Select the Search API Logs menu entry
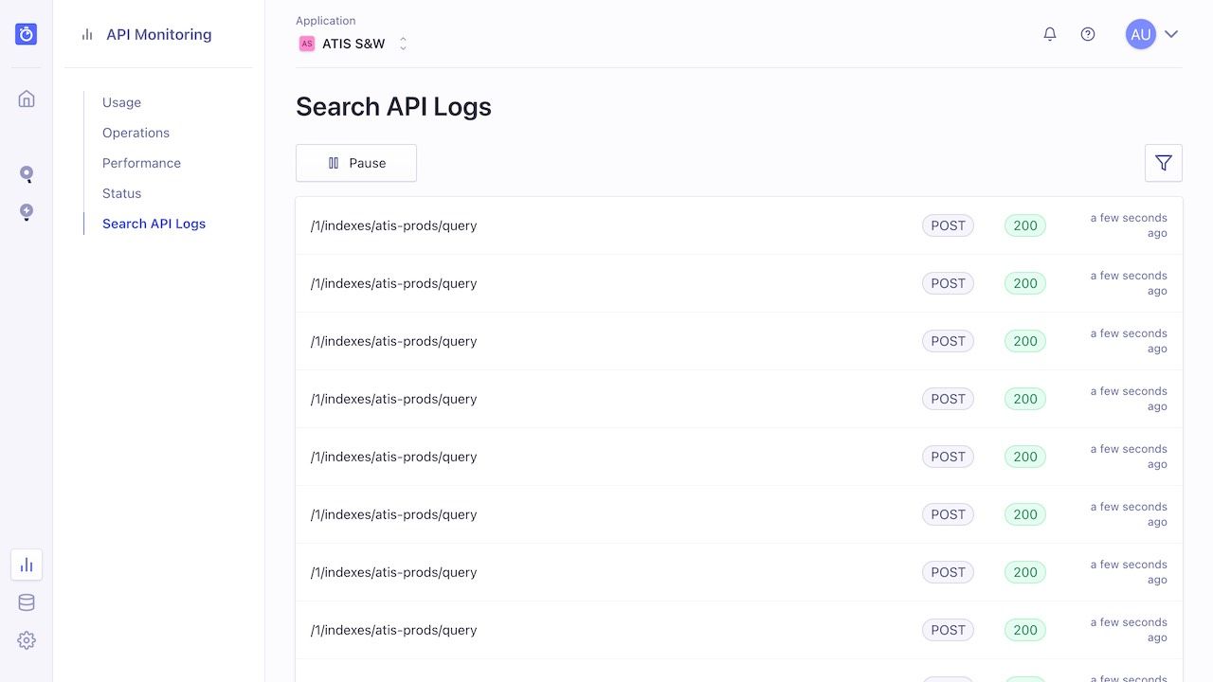The width and height of the screenshot is (1213, 682). 154,224
